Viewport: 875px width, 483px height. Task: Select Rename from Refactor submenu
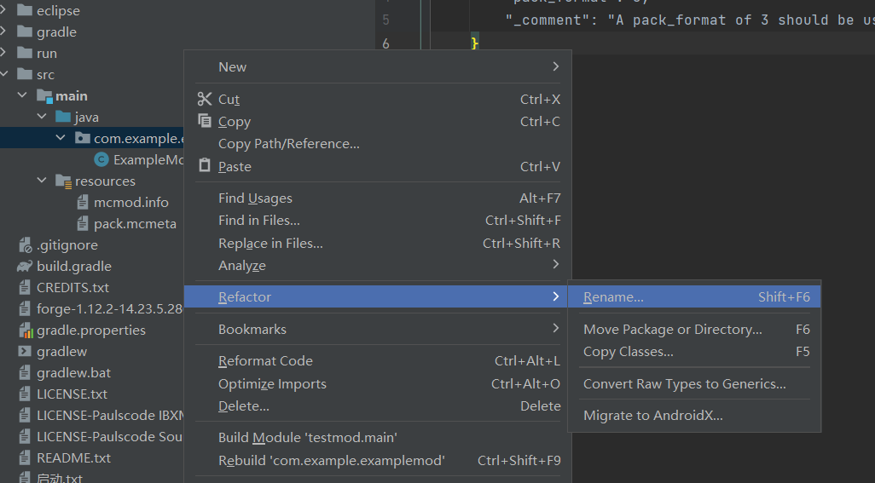[613, 297]
